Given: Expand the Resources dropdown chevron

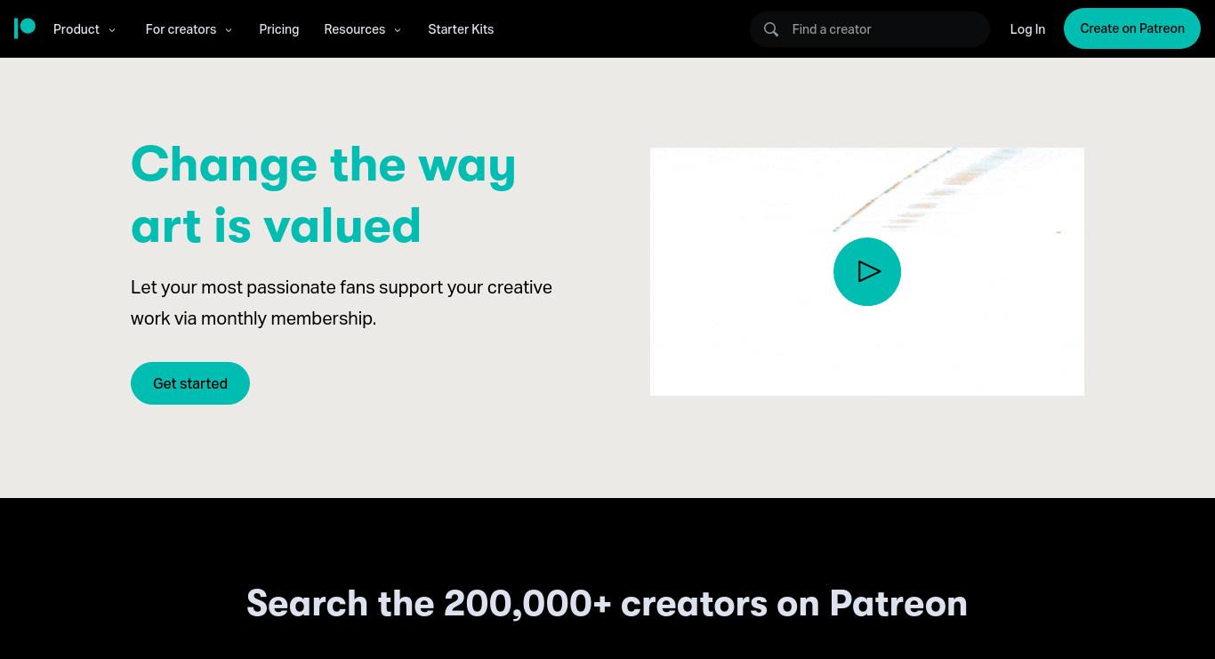Looking at the screenshot, I should point(398,29).
